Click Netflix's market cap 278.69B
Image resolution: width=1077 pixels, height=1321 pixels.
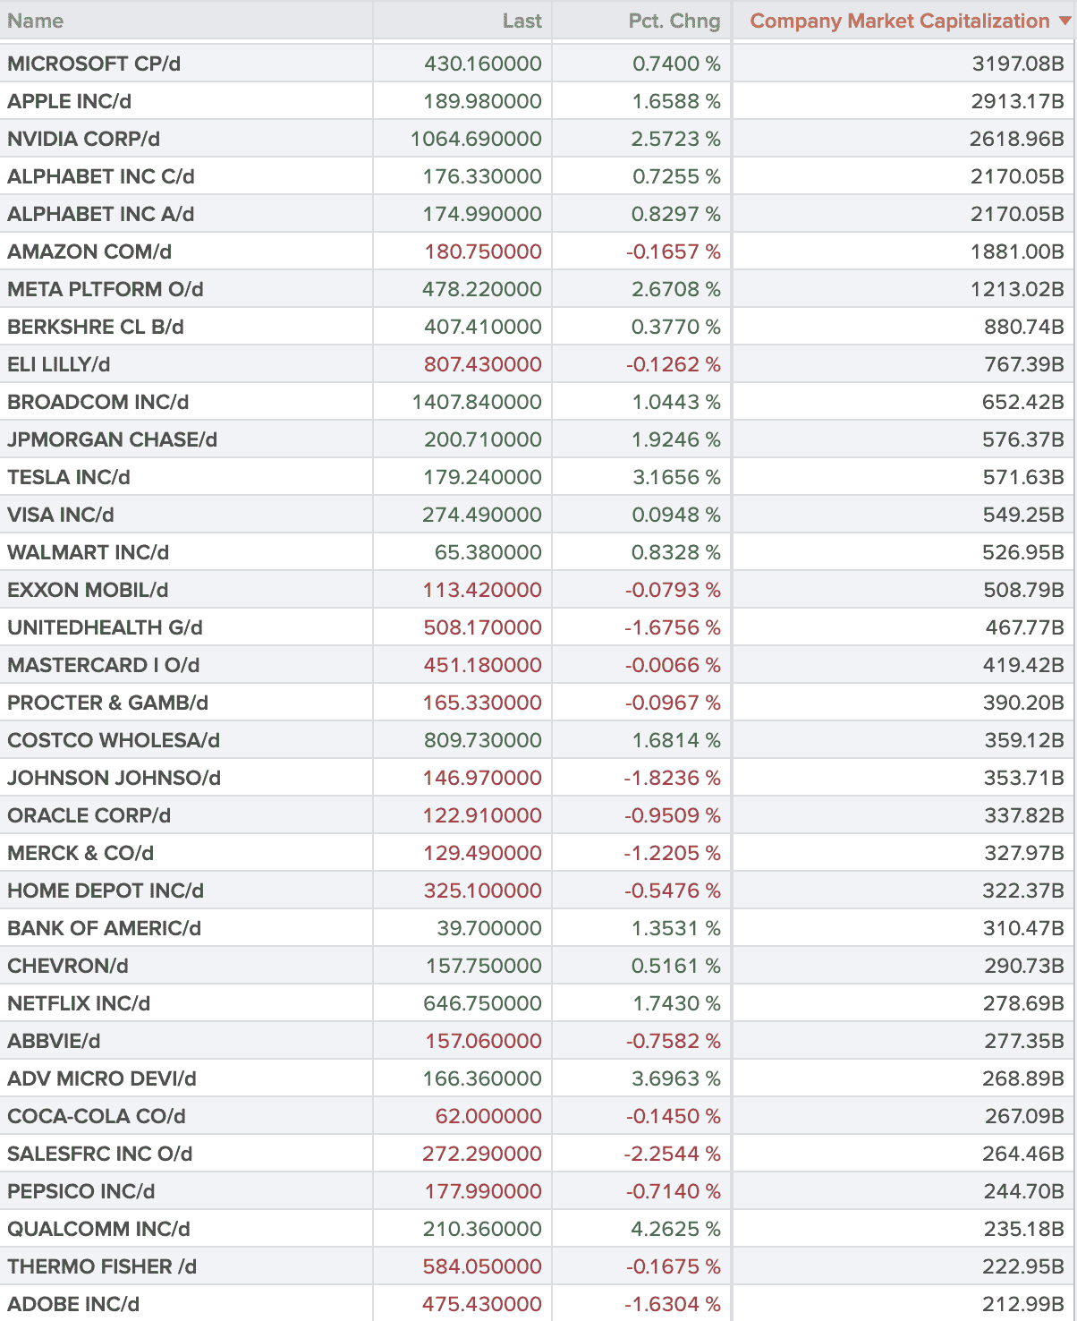coord(1023,1003)
